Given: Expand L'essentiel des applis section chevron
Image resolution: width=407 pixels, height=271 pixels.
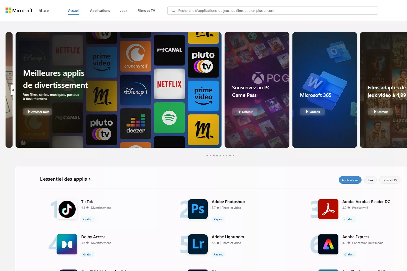Looking at the screenshot, I should point(90,179).
